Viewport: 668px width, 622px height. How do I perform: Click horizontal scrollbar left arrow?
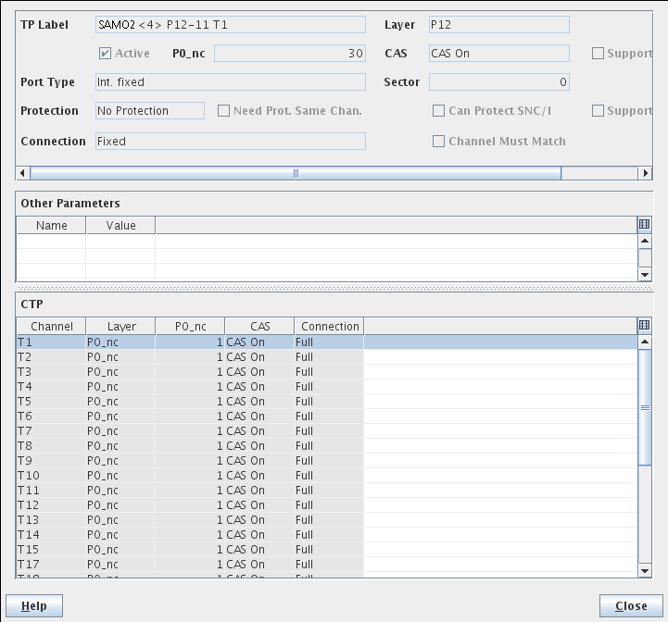(23, 173)
